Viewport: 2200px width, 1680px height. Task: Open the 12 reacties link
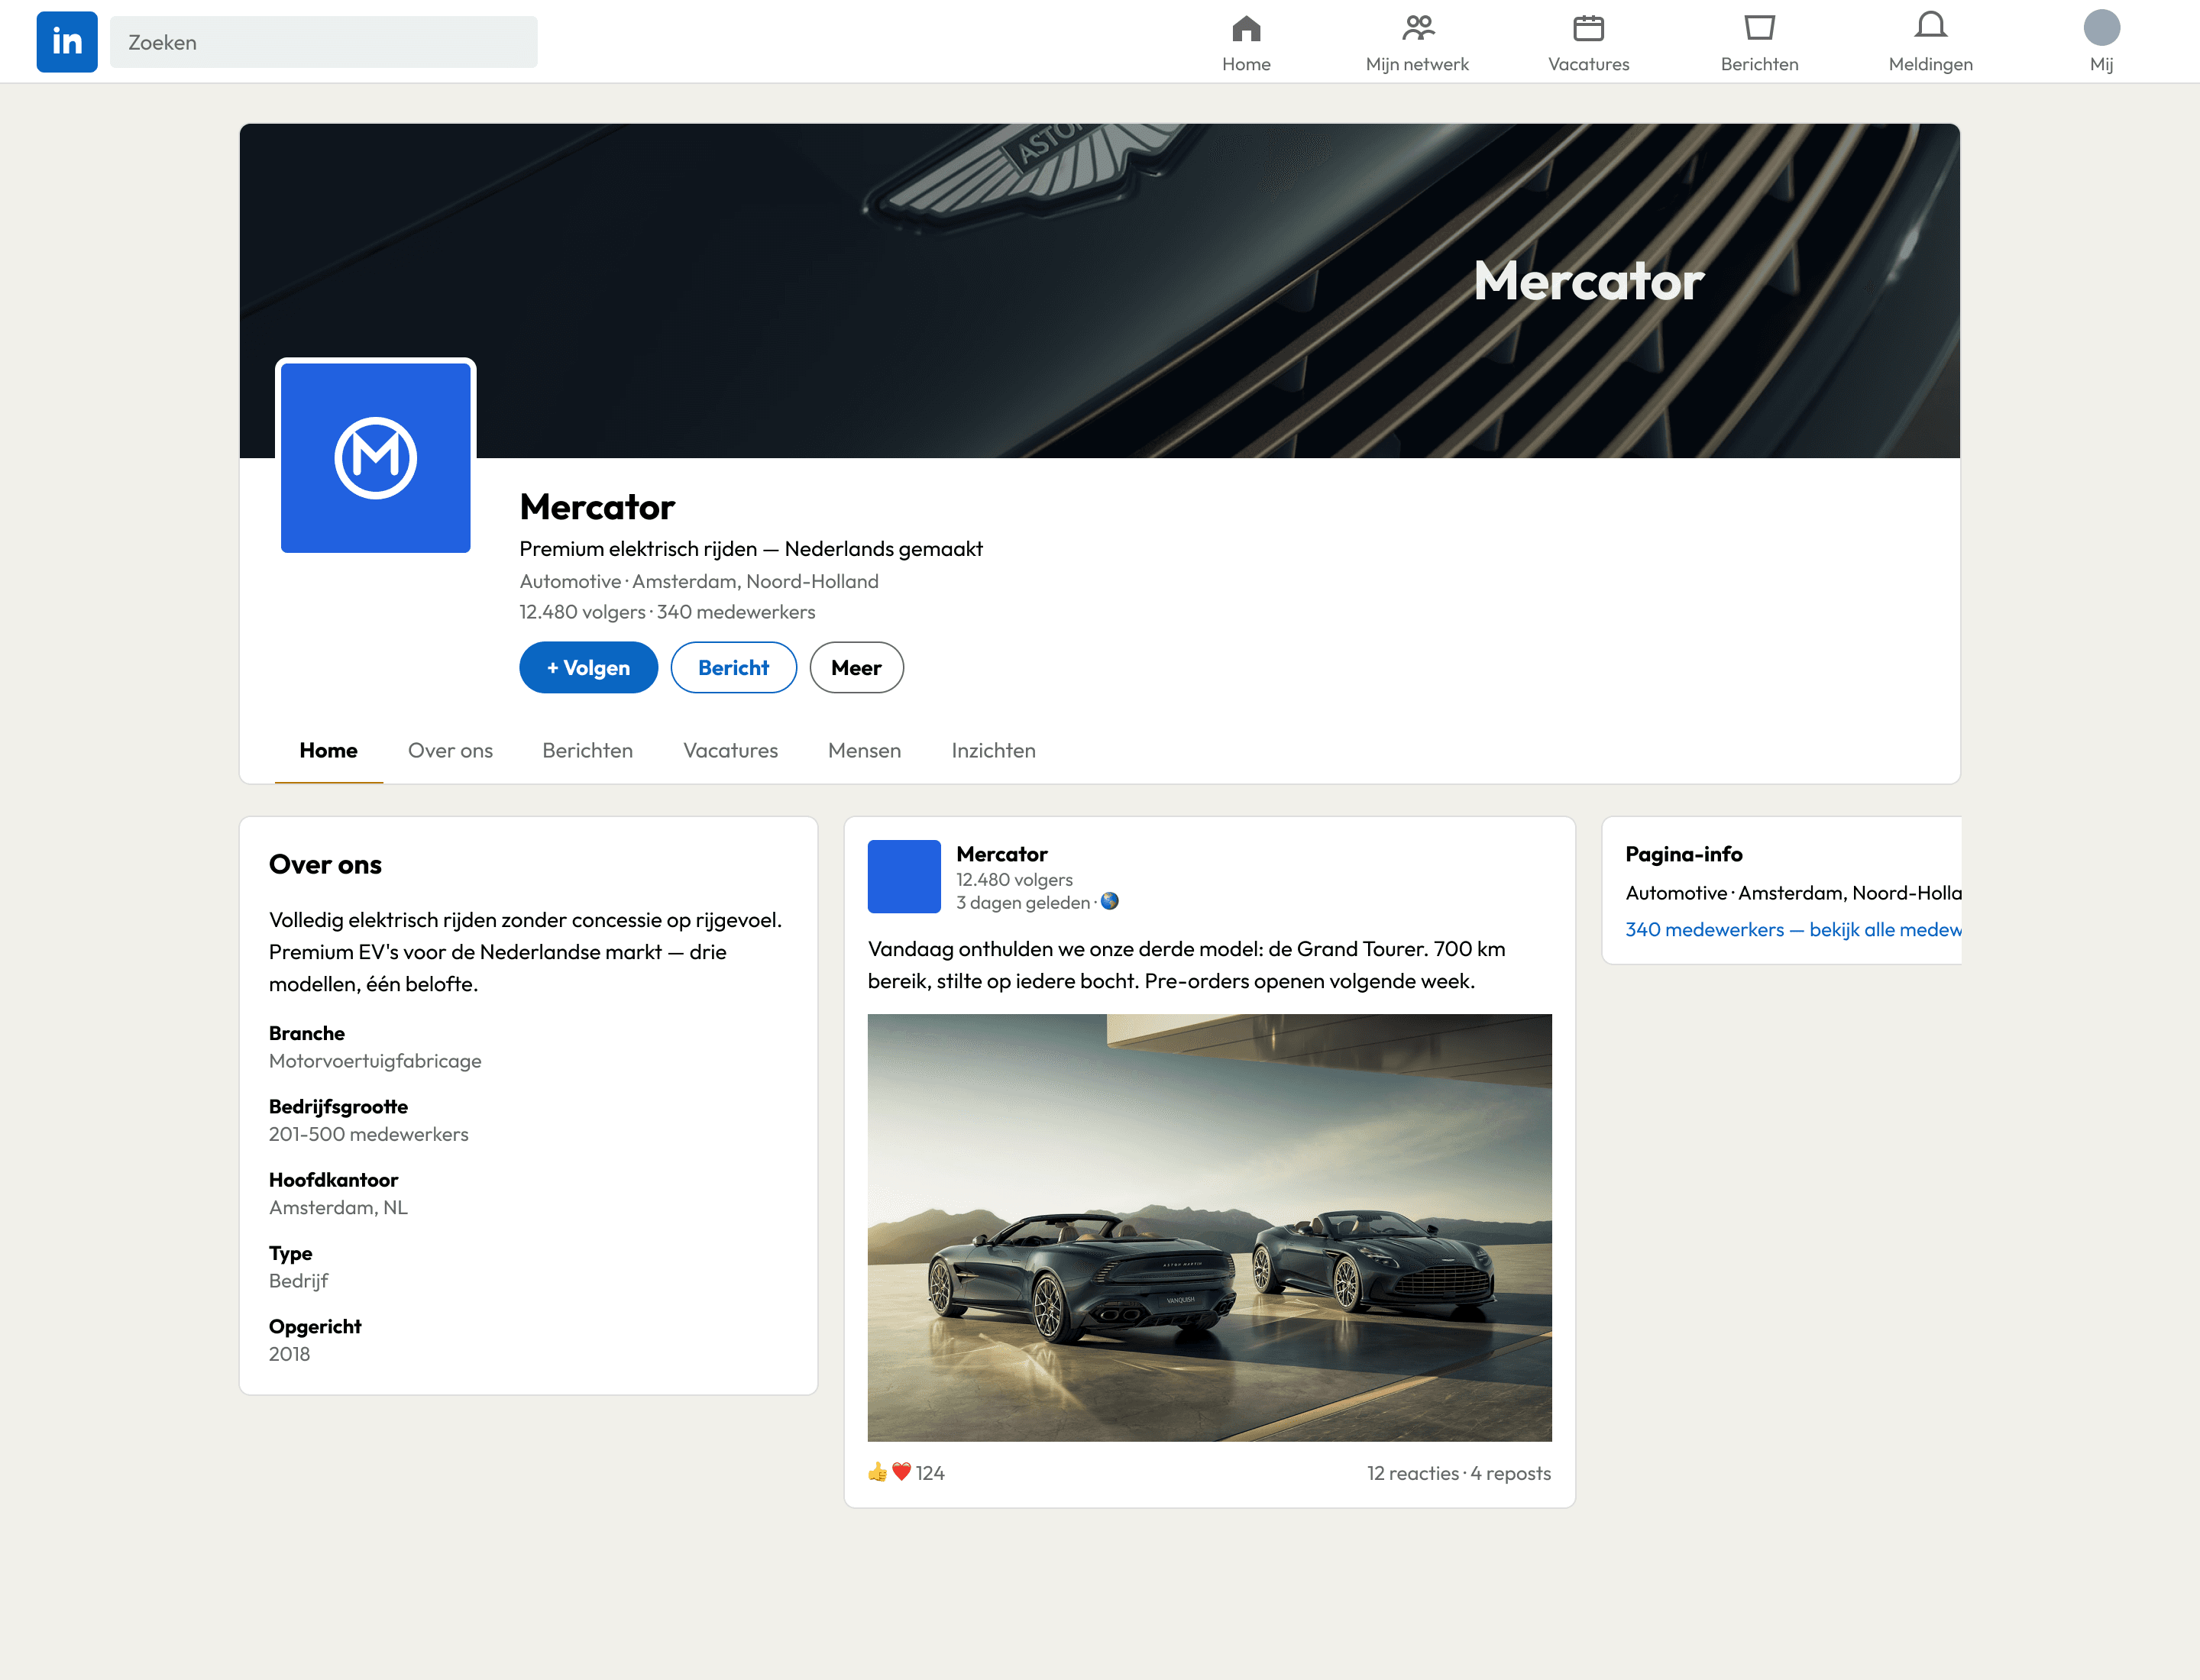pos(1412,1473)
